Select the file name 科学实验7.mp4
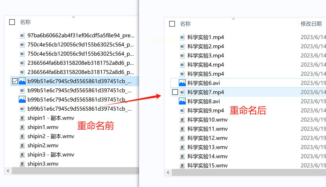The image size is (326, 187). [x=206, y=92]
